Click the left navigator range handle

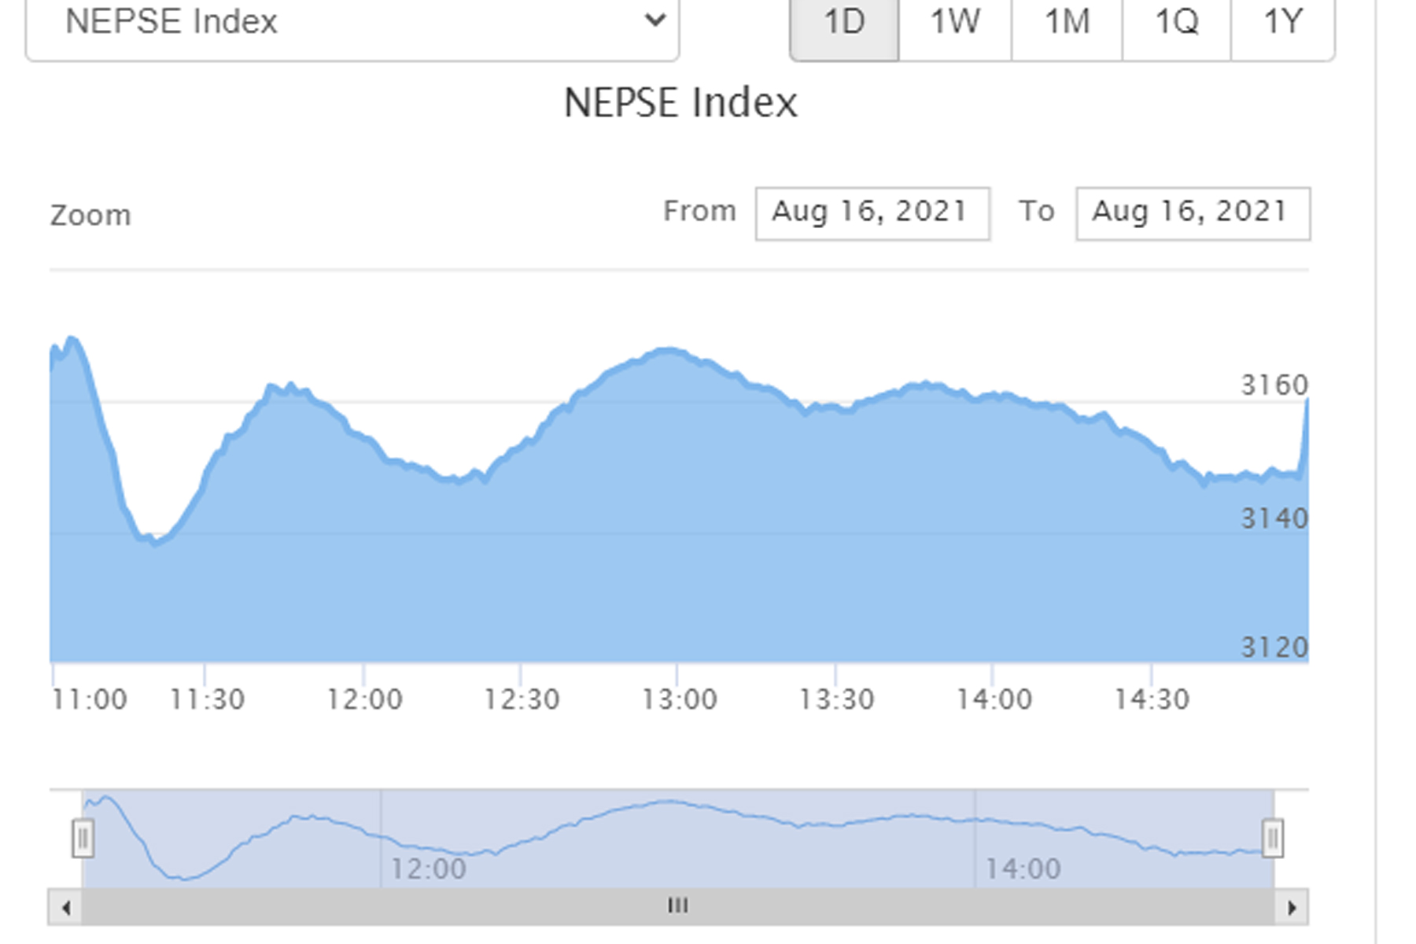coord(83,838)
